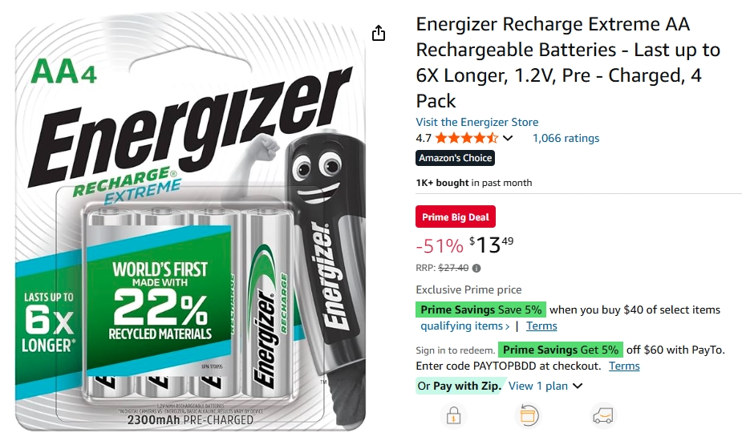Expand the rating breakdown chevron
This screenshot has width=742, height=433.
click(508, 138)
